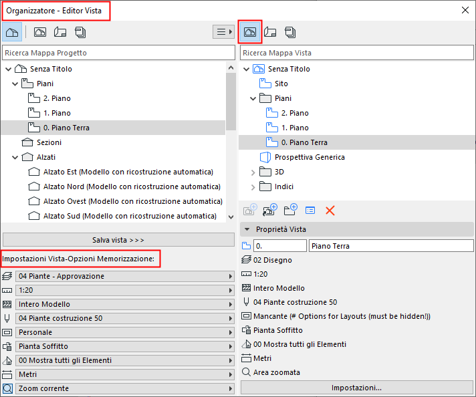
Task: Click dimension icon beside Metri dropdown
Action: point(7,374)
